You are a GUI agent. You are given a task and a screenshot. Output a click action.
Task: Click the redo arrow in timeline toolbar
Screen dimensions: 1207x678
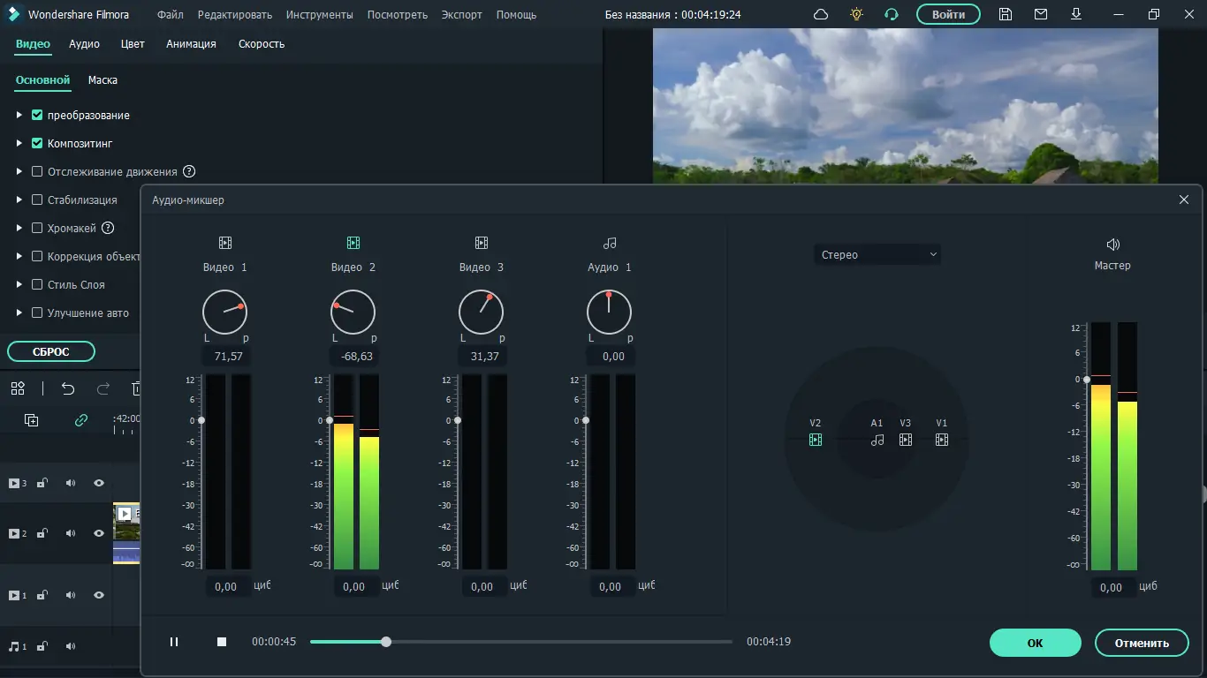coord(103,388)
